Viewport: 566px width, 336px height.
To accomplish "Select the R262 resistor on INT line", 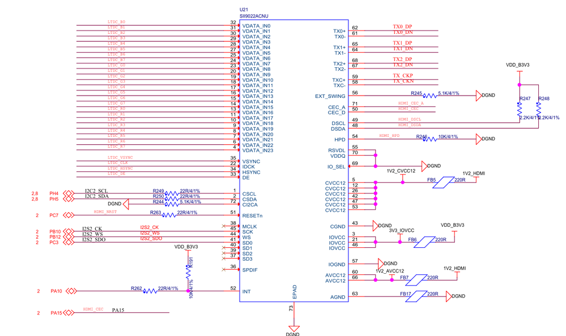I will (150, 291).
